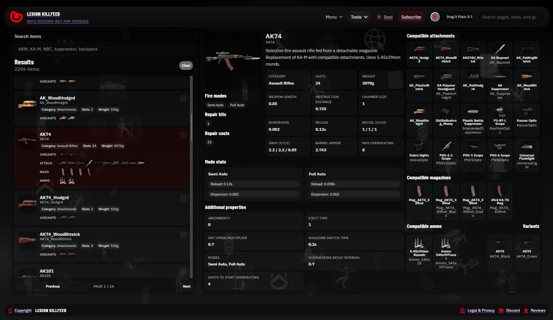Open the Legal & Privacy footer link
553x320 pixels.
478,311
